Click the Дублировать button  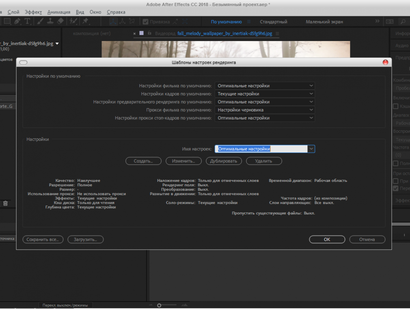click(x=224, y=161)
